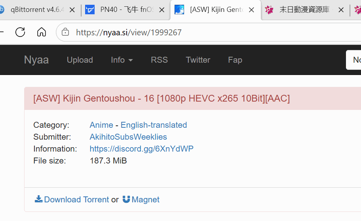Image resolution: width=361 pixels, height=221 pixels.
Task: Go to the browser home page icon
Action: pyautogui.click(x=42, y=32)
